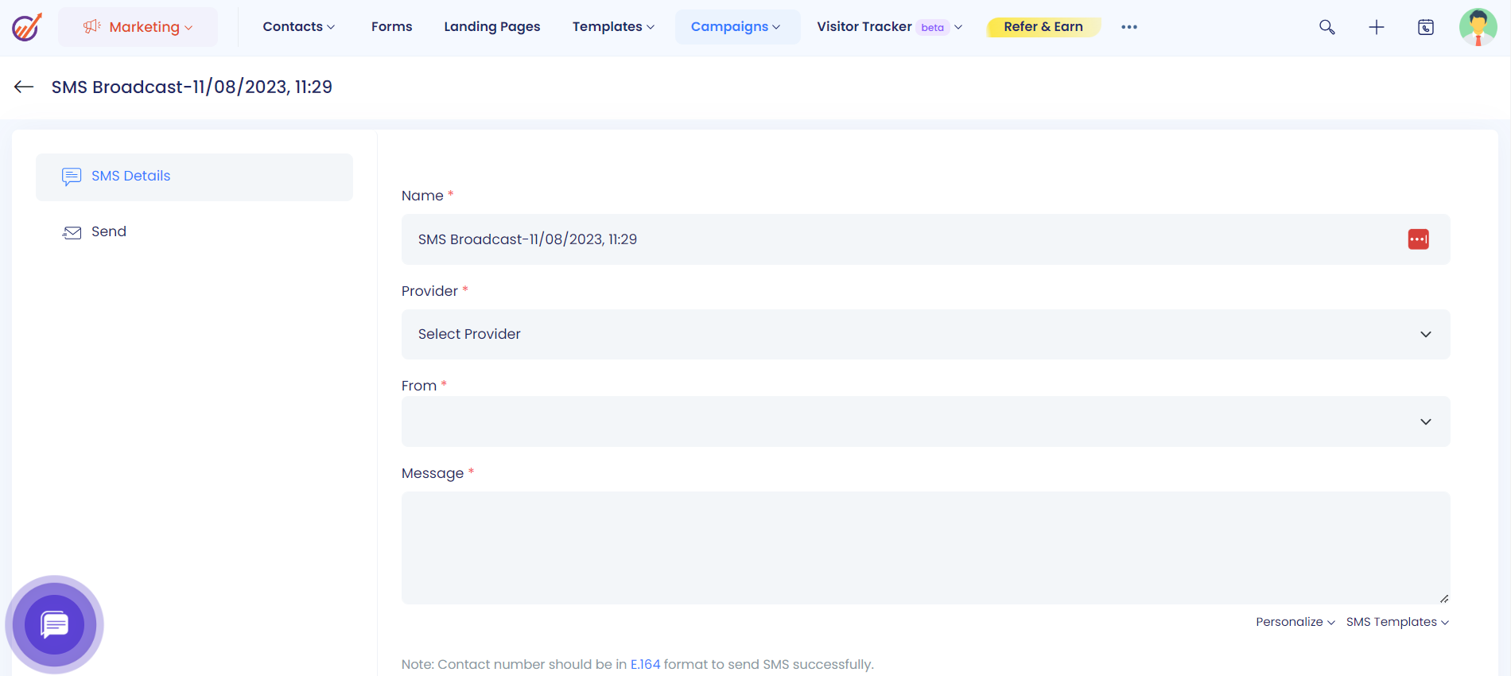
Task: Follow the E.164 format link
Action: tap(645, 664)
